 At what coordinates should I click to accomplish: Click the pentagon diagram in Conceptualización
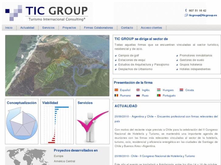tap(22, 124)
